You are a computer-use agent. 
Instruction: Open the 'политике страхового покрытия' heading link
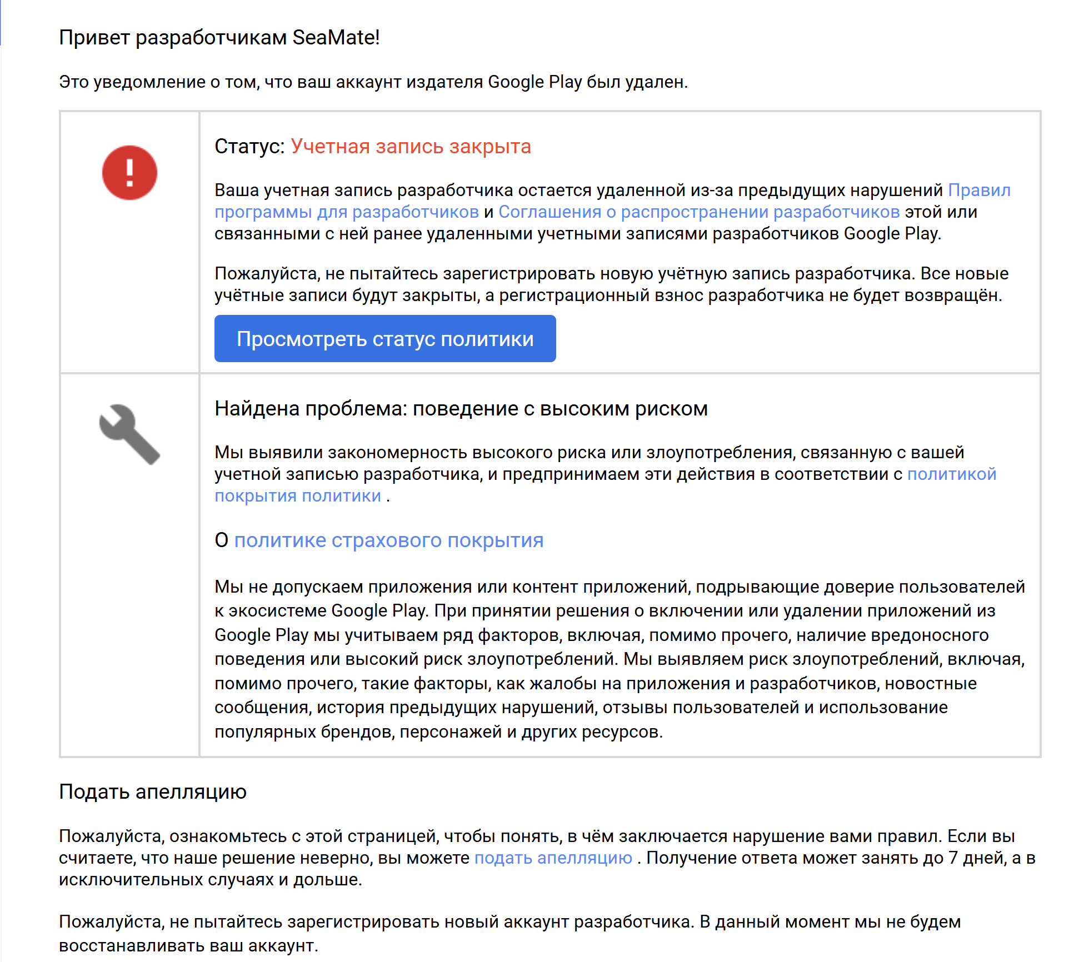click(389, 540)
